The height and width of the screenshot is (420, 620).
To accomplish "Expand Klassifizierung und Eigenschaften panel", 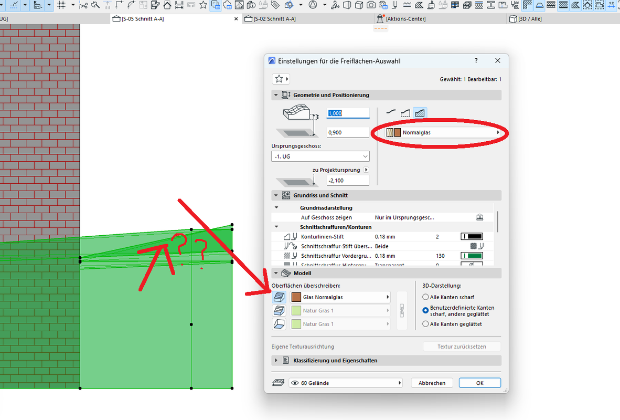I will [x=276, y=361].
